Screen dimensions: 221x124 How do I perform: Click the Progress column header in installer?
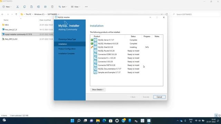click(x=147, y=37)
